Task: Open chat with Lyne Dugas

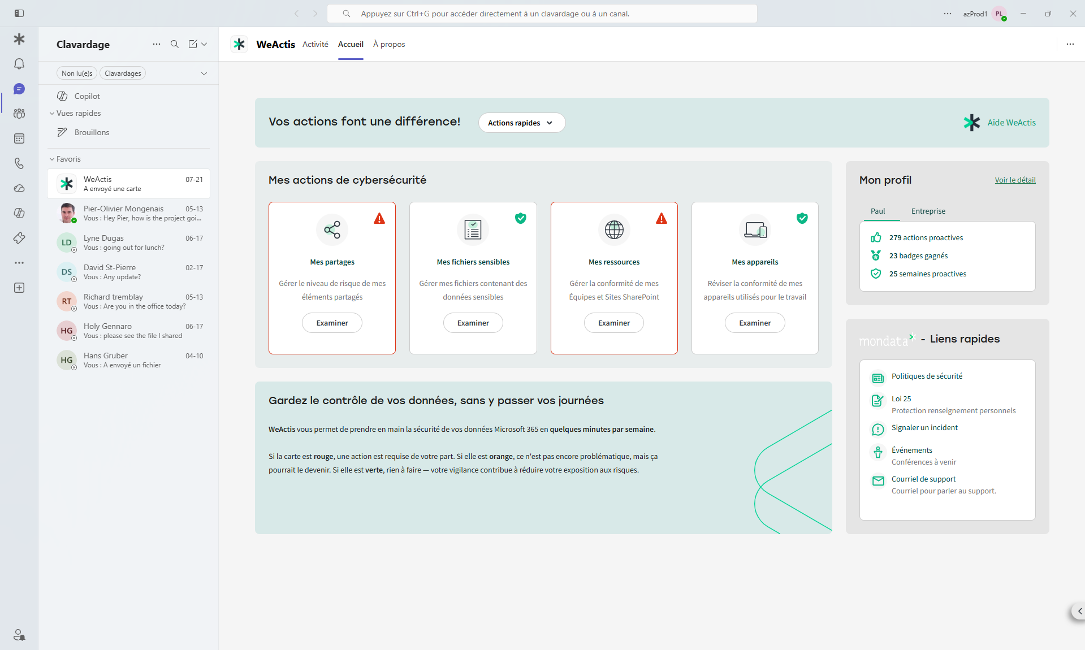Action: [x=129, y=242]
